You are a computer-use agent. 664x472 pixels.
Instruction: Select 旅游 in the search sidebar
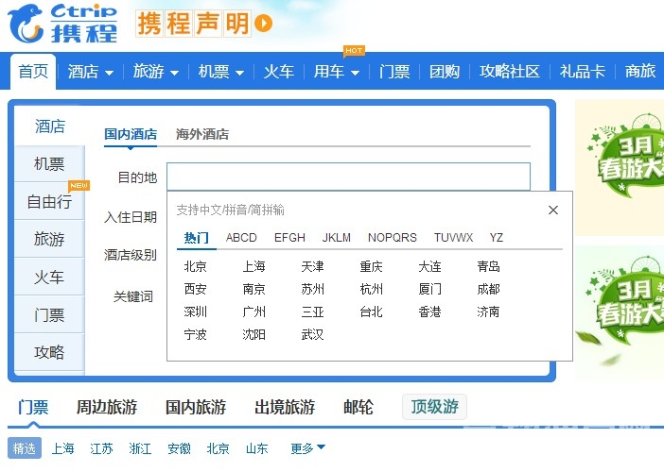tap(49, 239)
